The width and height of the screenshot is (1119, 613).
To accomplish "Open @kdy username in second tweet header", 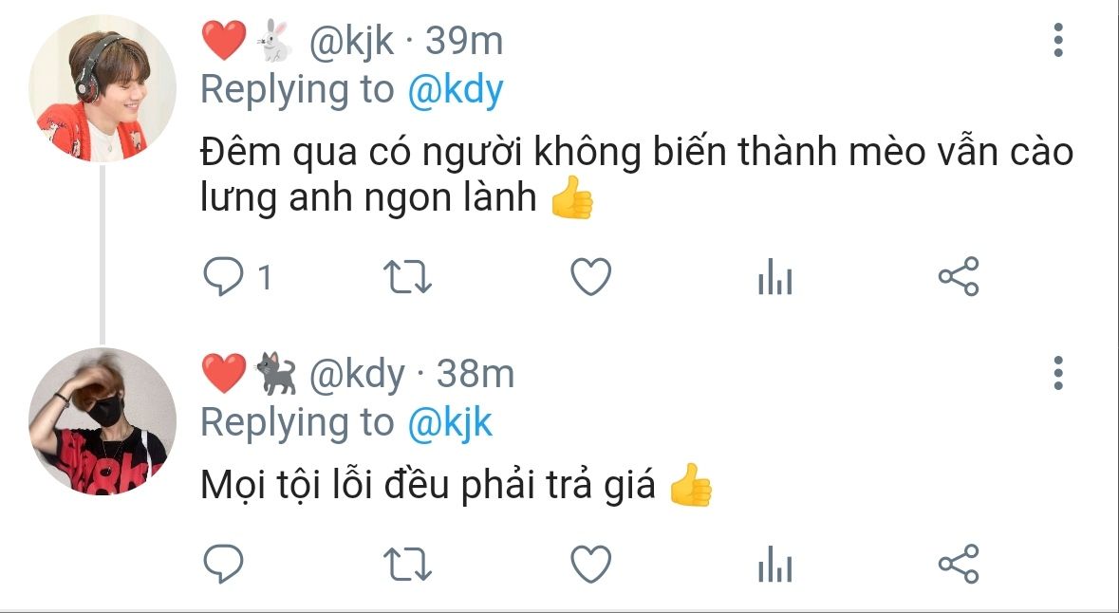I will pos(357,374).
